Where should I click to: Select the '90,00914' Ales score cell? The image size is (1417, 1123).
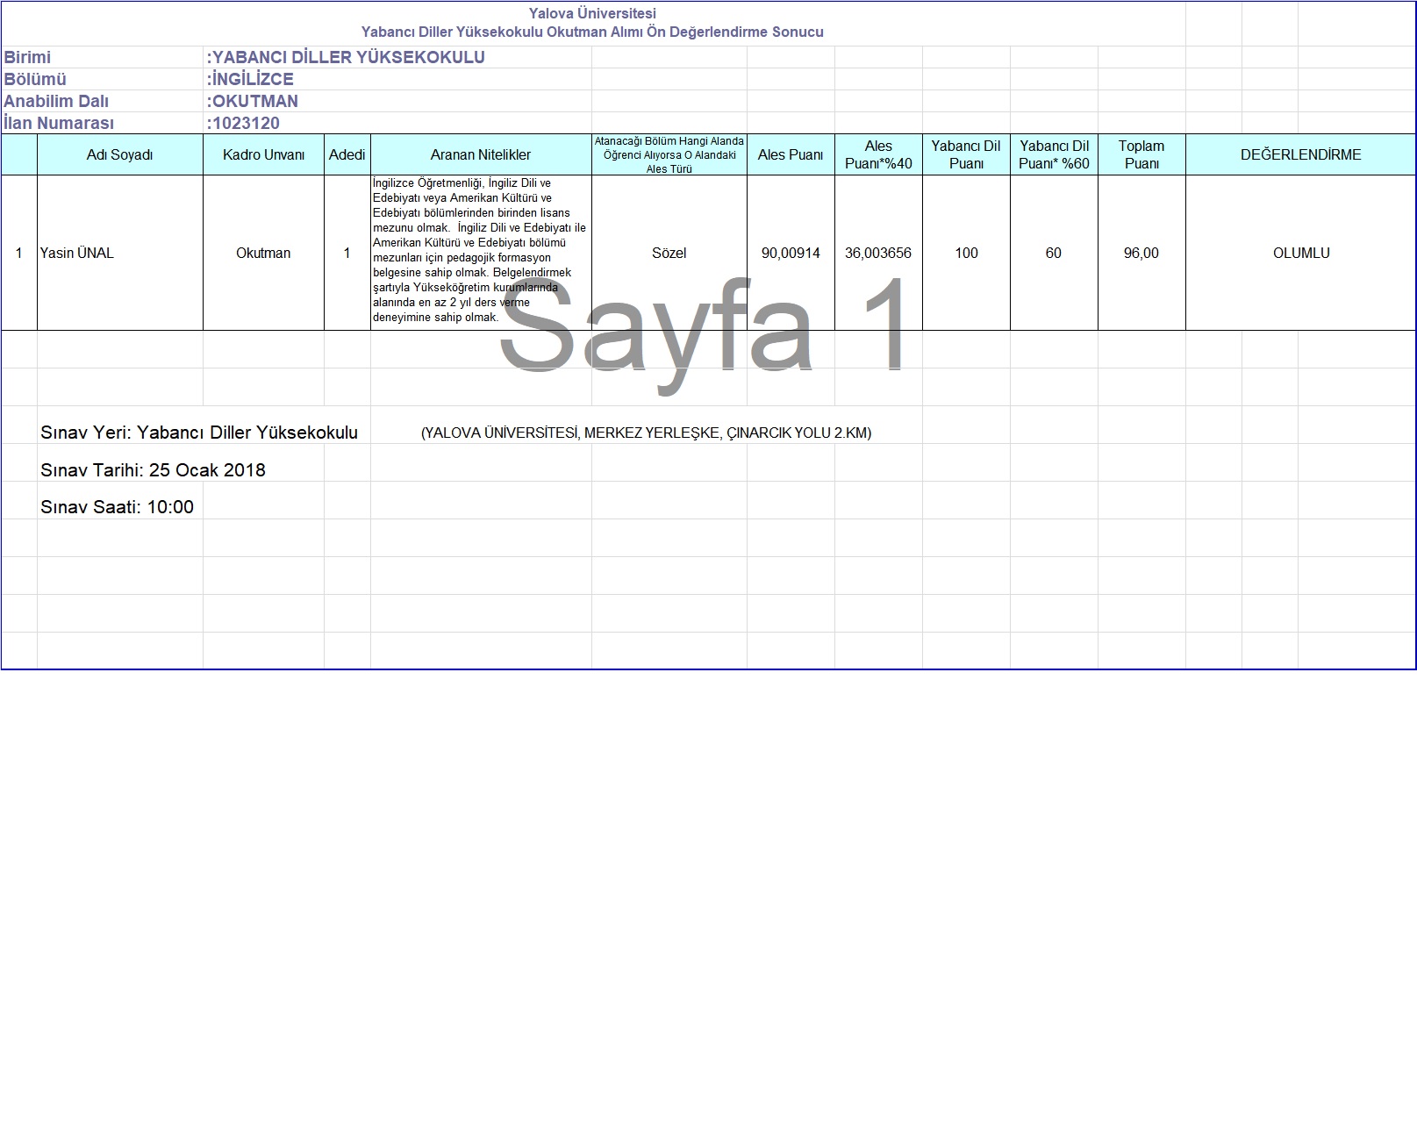pos(791,253)
